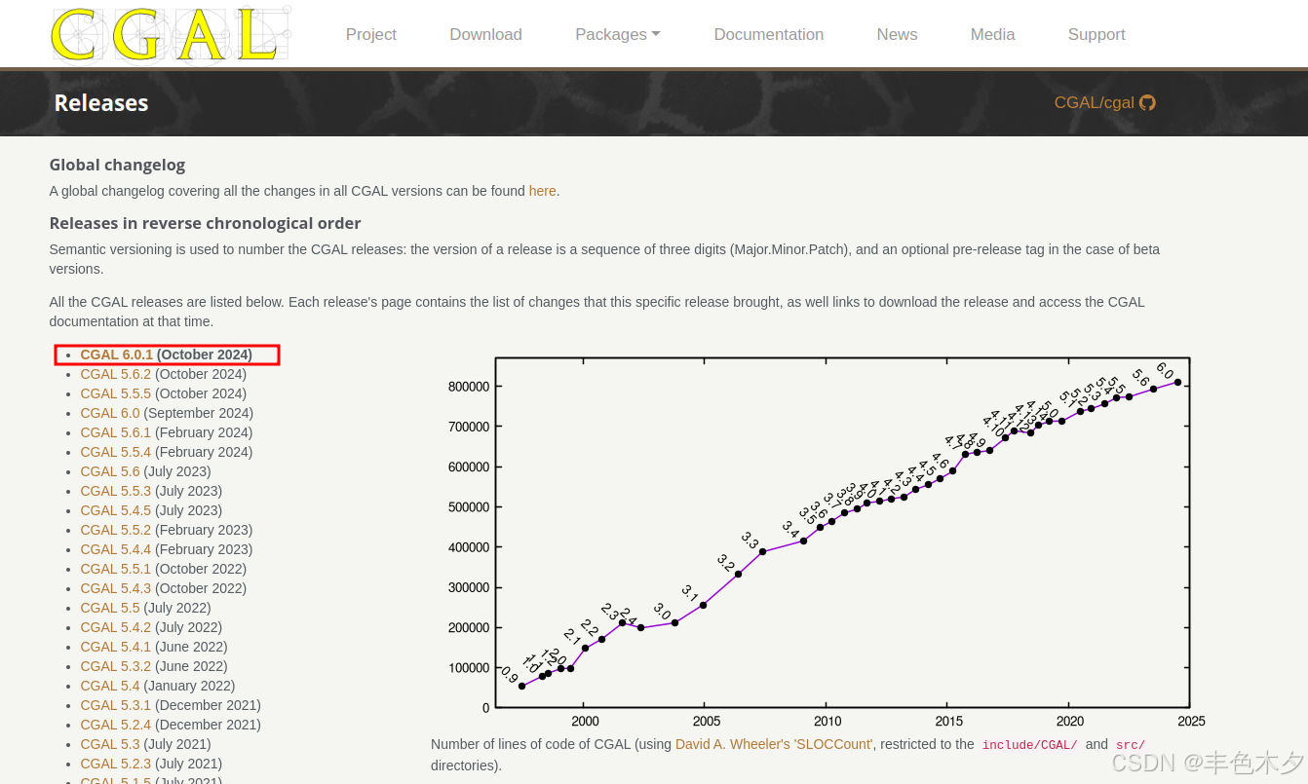Open the global changelog 'here' link
This screenshot has width=1308, height=784.
(x=542, y=191)
